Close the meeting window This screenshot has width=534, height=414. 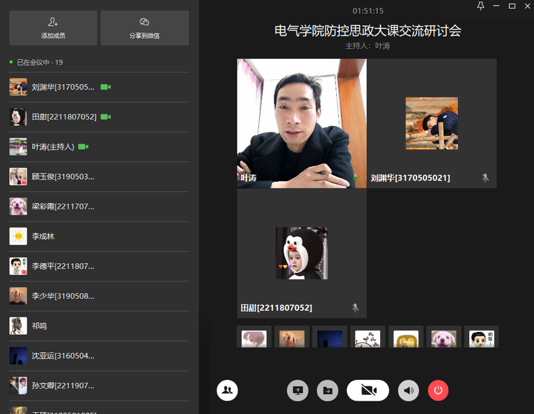pos(527,6)
